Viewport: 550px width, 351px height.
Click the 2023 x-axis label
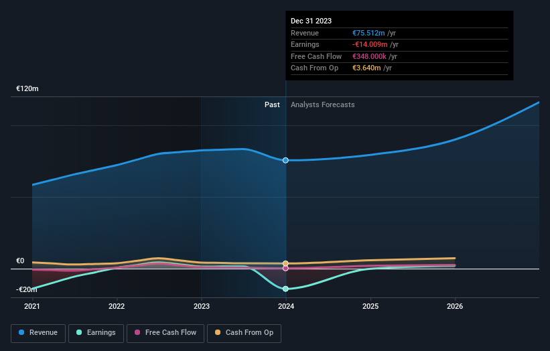point(202,306)
